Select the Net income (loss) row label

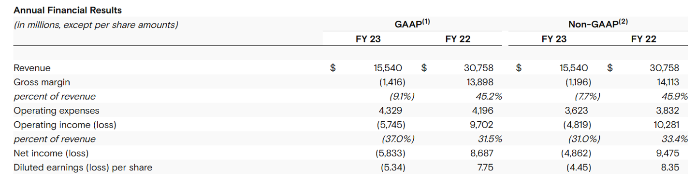[51, 154]
